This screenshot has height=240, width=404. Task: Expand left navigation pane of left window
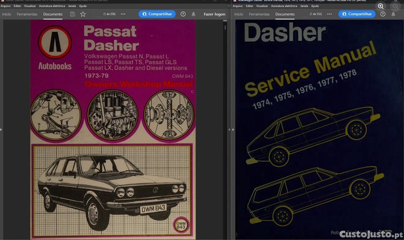pyautogui.click(x=1, y=129)
